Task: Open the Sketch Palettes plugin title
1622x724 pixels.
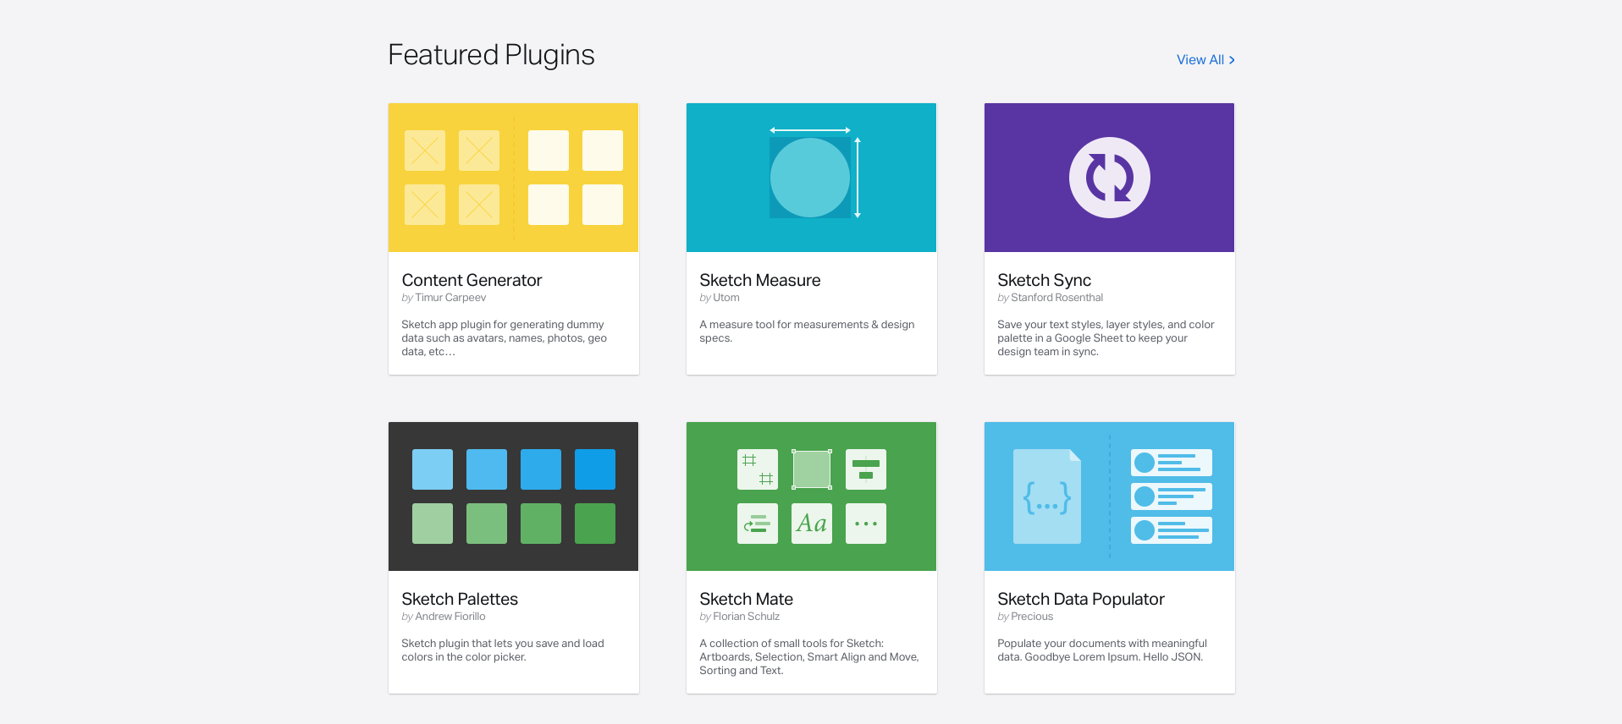Action: click(460, 599)
